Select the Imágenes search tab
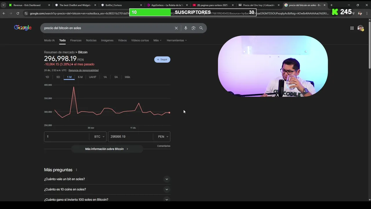This screenshot has width=371, height=209. click(x=107, y=40)
